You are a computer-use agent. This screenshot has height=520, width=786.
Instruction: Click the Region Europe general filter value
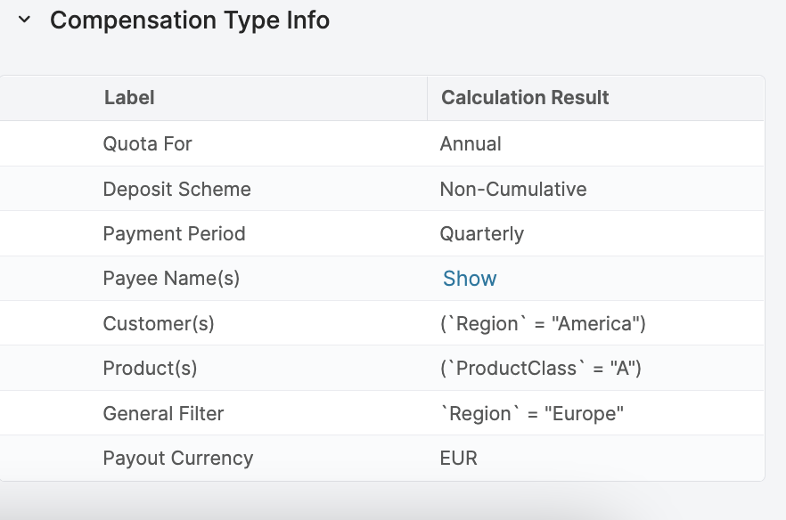click(x=532, y=413)
